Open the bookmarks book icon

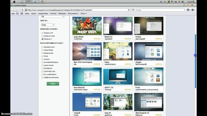[17, 14]
